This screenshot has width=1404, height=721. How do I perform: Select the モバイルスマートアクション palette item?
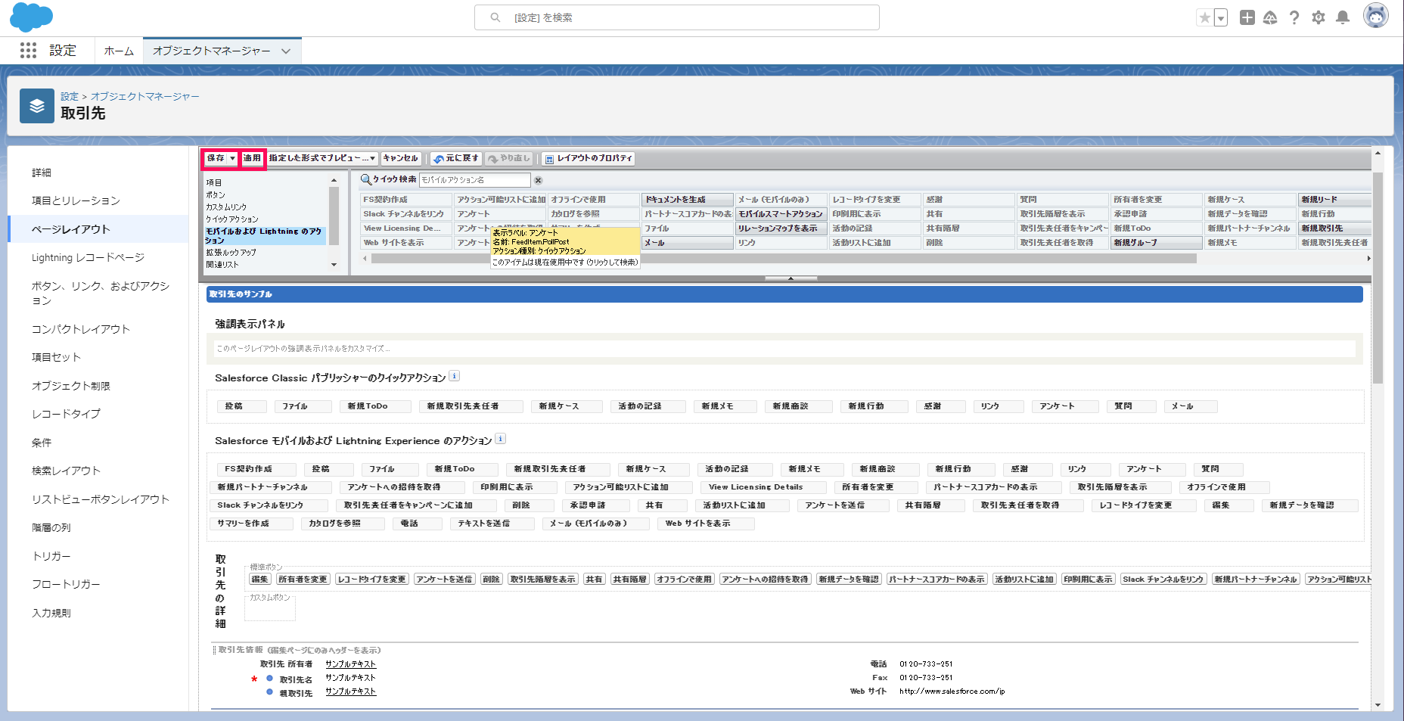pos(781,214)
